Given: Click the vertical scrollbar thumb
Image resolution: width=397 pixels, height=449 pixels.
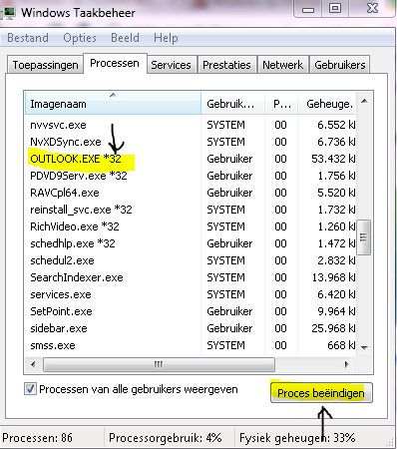Looking at the screenshot, I should [364, 237].
